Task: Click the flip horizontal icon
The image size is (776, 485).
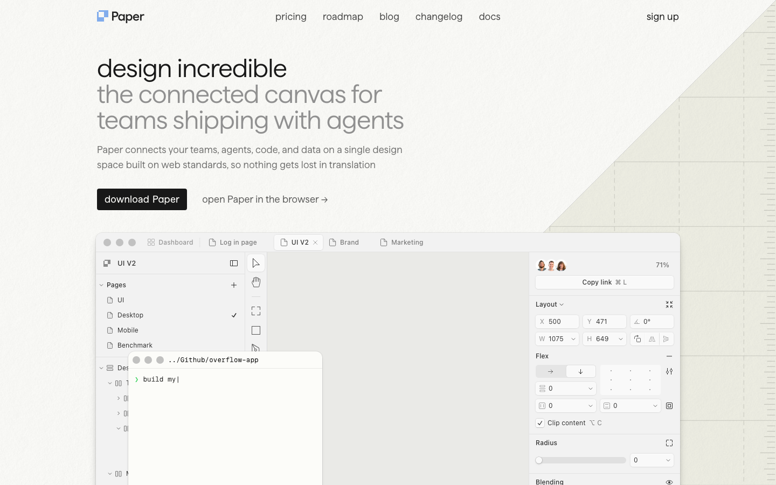Action: 652,339
